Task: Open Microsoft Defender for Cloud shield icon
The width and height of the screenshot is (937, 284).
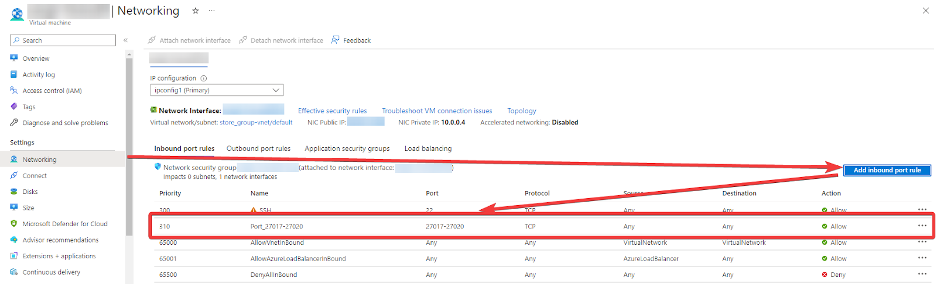Action: coord(14,224)
